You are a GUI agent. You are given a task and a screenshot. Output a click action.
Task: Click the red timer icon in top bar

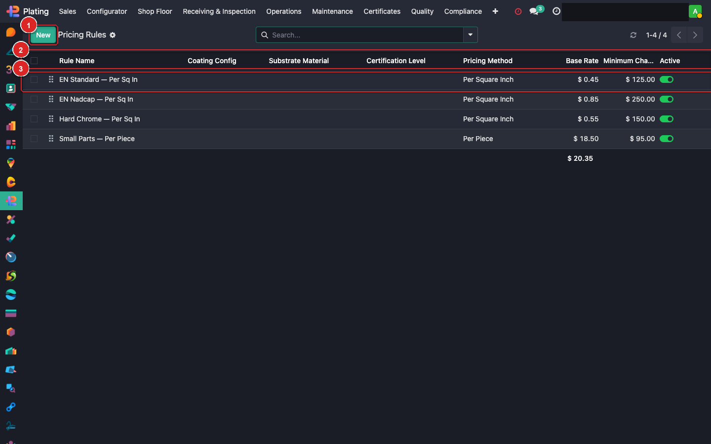[518, 11]
